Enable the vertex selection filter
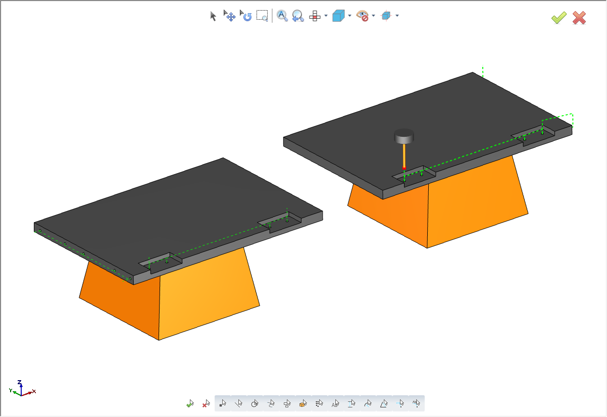The height and width of the screenshot is (417, 607). [222, 403]
